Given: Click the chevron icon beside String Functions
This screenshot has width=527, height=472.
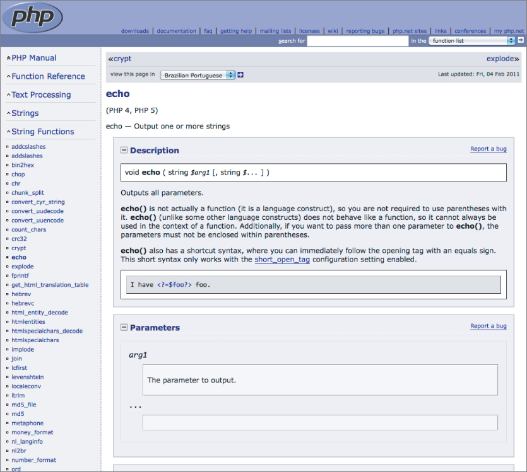Looking at the screenshot, I should (x=7, y=131).
